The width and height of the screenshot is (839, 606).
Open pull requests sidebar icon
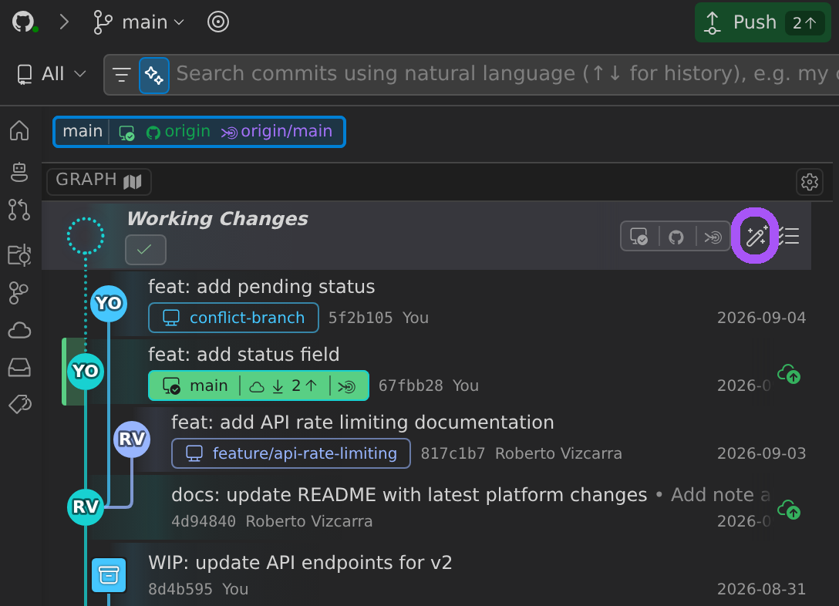pyautogui.click(x=19, y=210)
